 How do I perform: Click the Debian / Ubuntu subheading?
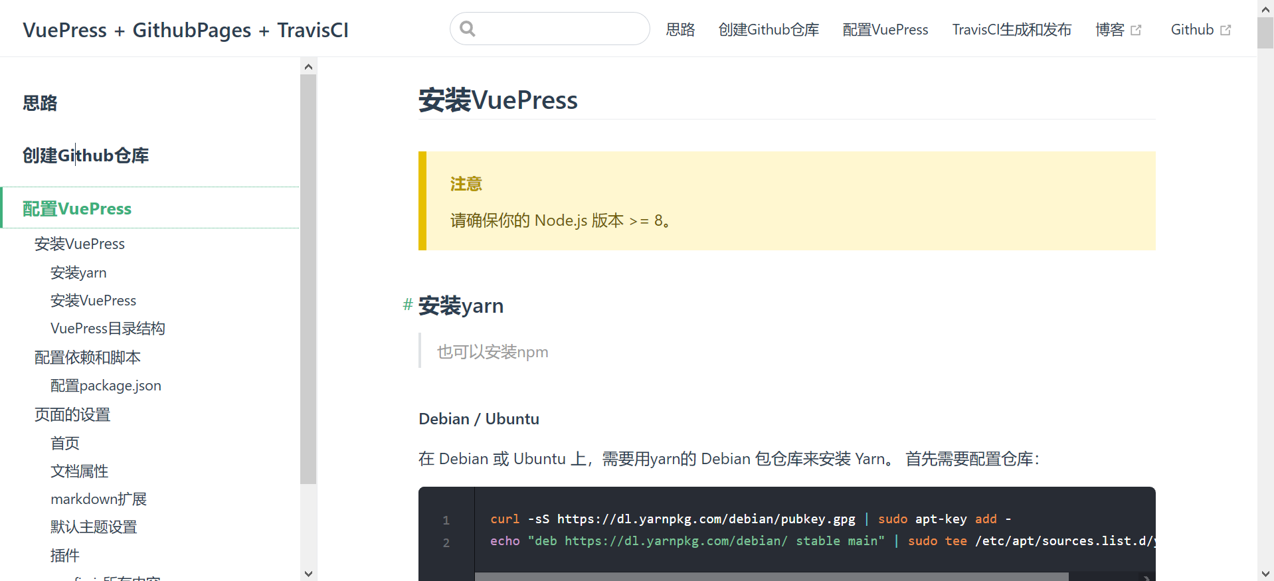(479, 419)
